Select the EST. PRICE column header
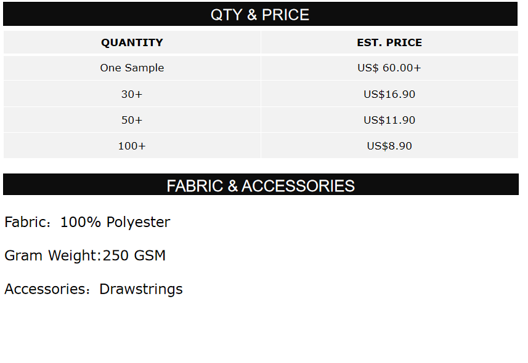Image resolution: width=528 pixels, height=363 pixels. pyautogui.click(x=389, y=42)
